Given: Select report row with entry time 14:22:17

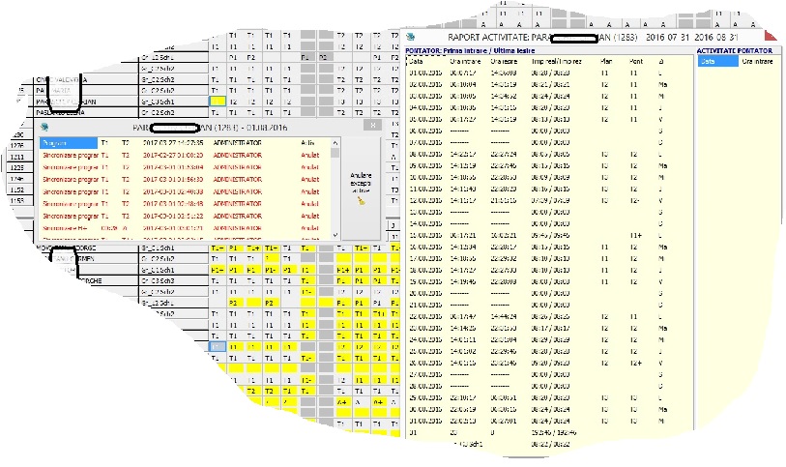Looking at the screenshot, I should coord(549,155).
